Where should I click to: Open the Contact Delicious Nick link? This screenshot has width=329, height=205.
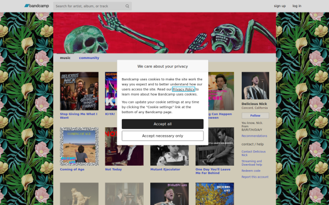(x=253, y=153)
